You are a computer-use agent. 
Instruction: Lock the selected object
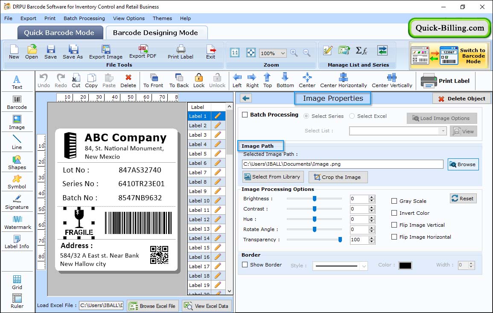[199, 81]
